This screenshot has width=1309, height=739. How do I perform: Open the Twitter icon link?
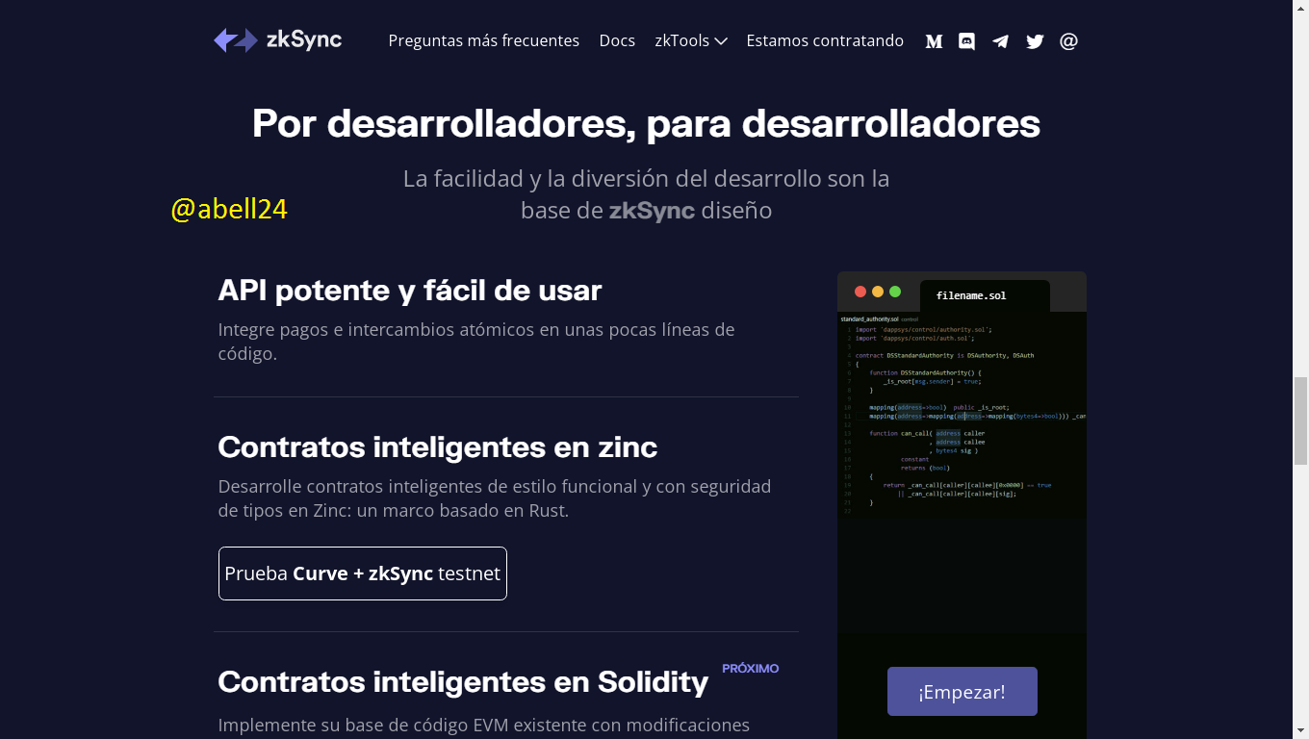(x=1035, y=41)
